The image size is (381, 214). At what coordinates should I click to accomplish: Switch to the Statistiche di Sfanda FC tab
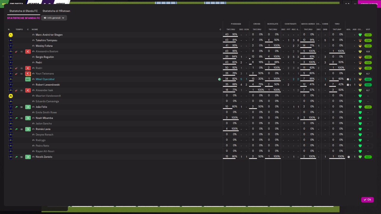pos(24,11)
